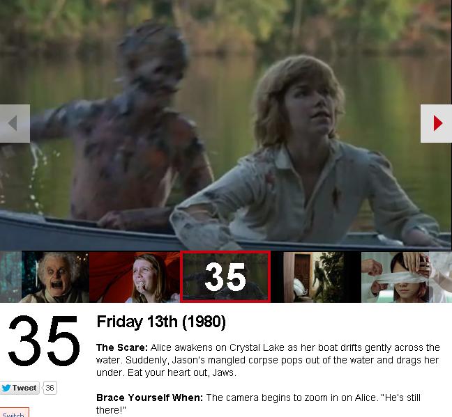Viewport: 452px width, 417px height.
Task: Click the "Brace Yourself When:" label
Action: coord(149,398)
